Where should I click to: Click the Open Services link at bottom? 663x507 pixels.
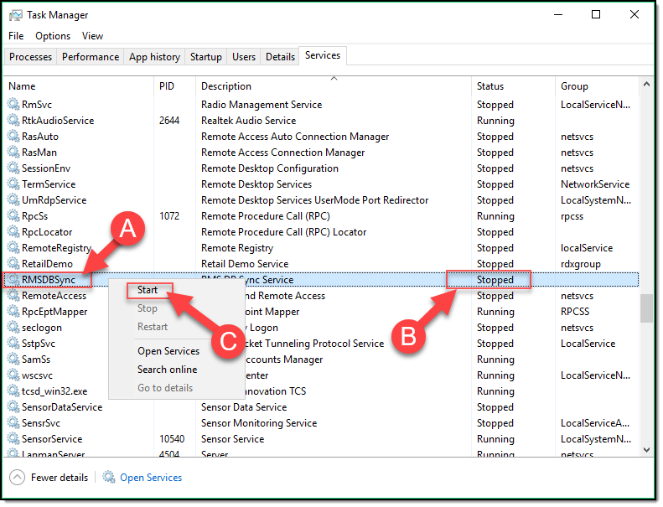click(151, 478)
